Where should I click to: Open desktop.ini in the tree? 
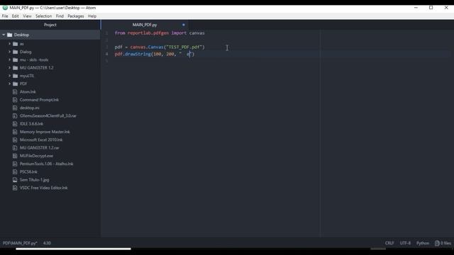29,108
